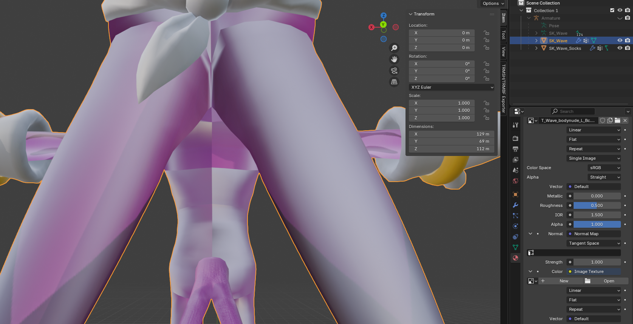Open the Alpha Straight dropdown

click(x=604, y=177)
